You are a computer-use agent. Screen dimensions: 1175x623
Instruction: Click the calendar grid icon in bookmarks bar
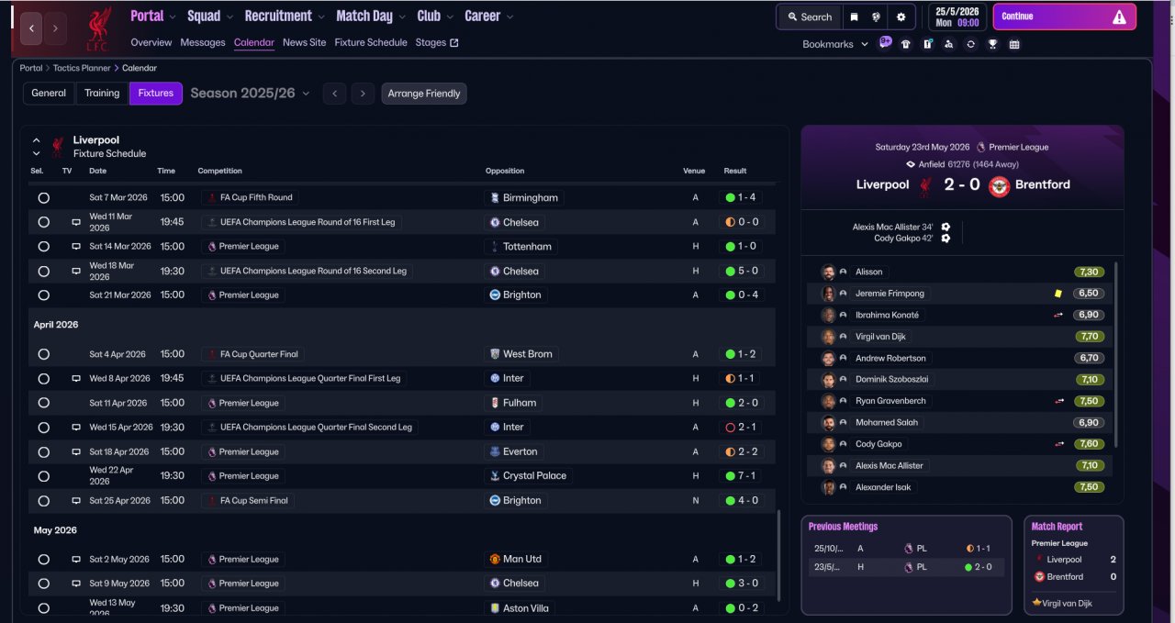coord(1014,44)
